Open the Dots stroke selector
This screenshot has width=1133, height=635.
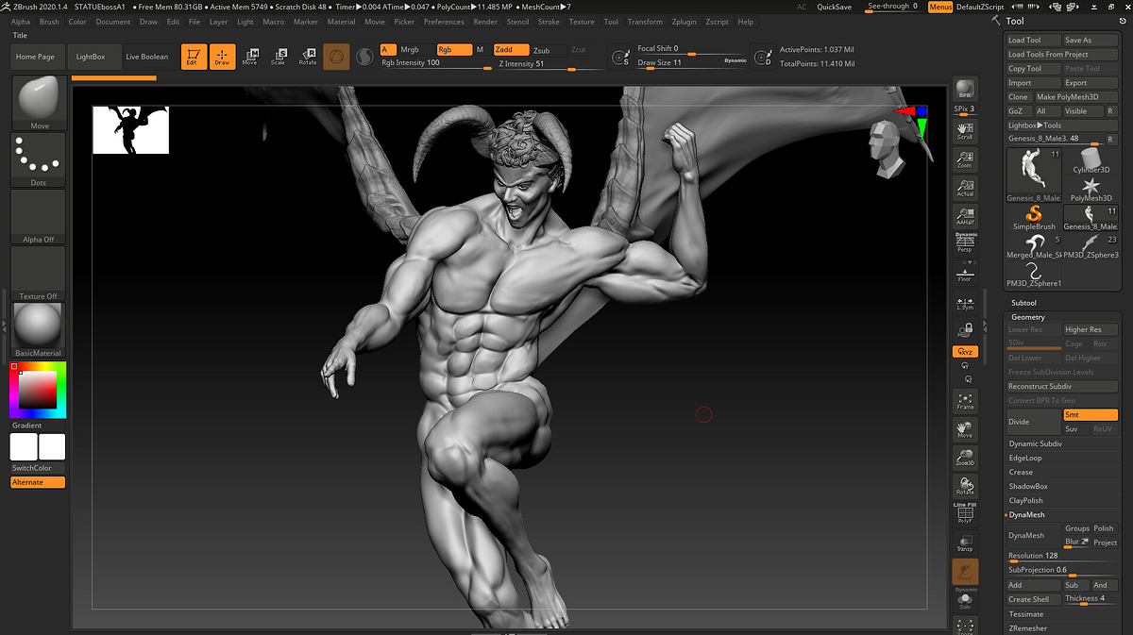(x=39, y=160)
